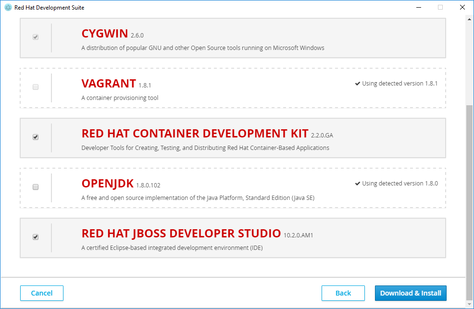Click Cygwin version '2.6.0' label
The height and width of the screenshot is (309, 474).
[137, 36]
